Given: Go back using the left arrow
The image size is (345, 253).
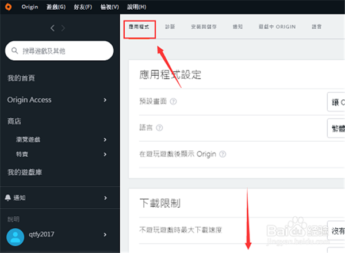Looking at the screenshot, I should pyautogui.click(x=53, y=28).
